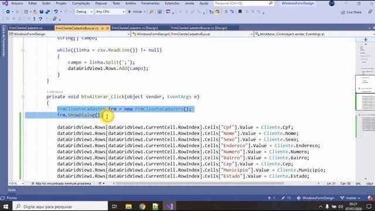Open the Iniciar button dropdown arrow
The height and width of the screenshot is (211, 375).
coord(145,12)
